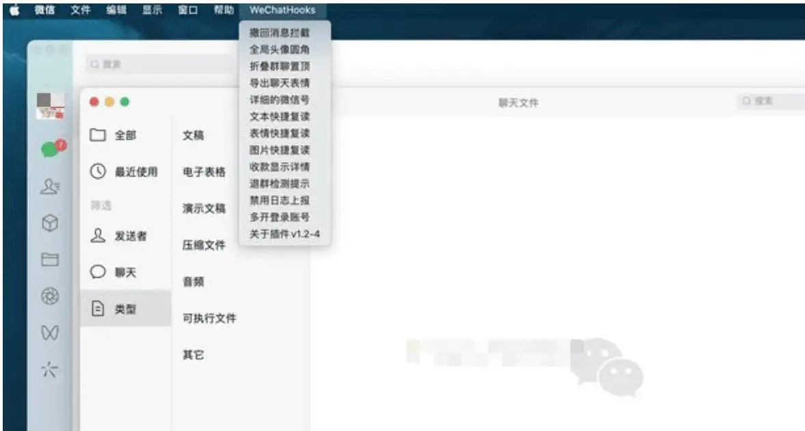Viewport: 805px width, 431px height.
Task: Open the chats icon with unread badge
Action: (52, 148)
